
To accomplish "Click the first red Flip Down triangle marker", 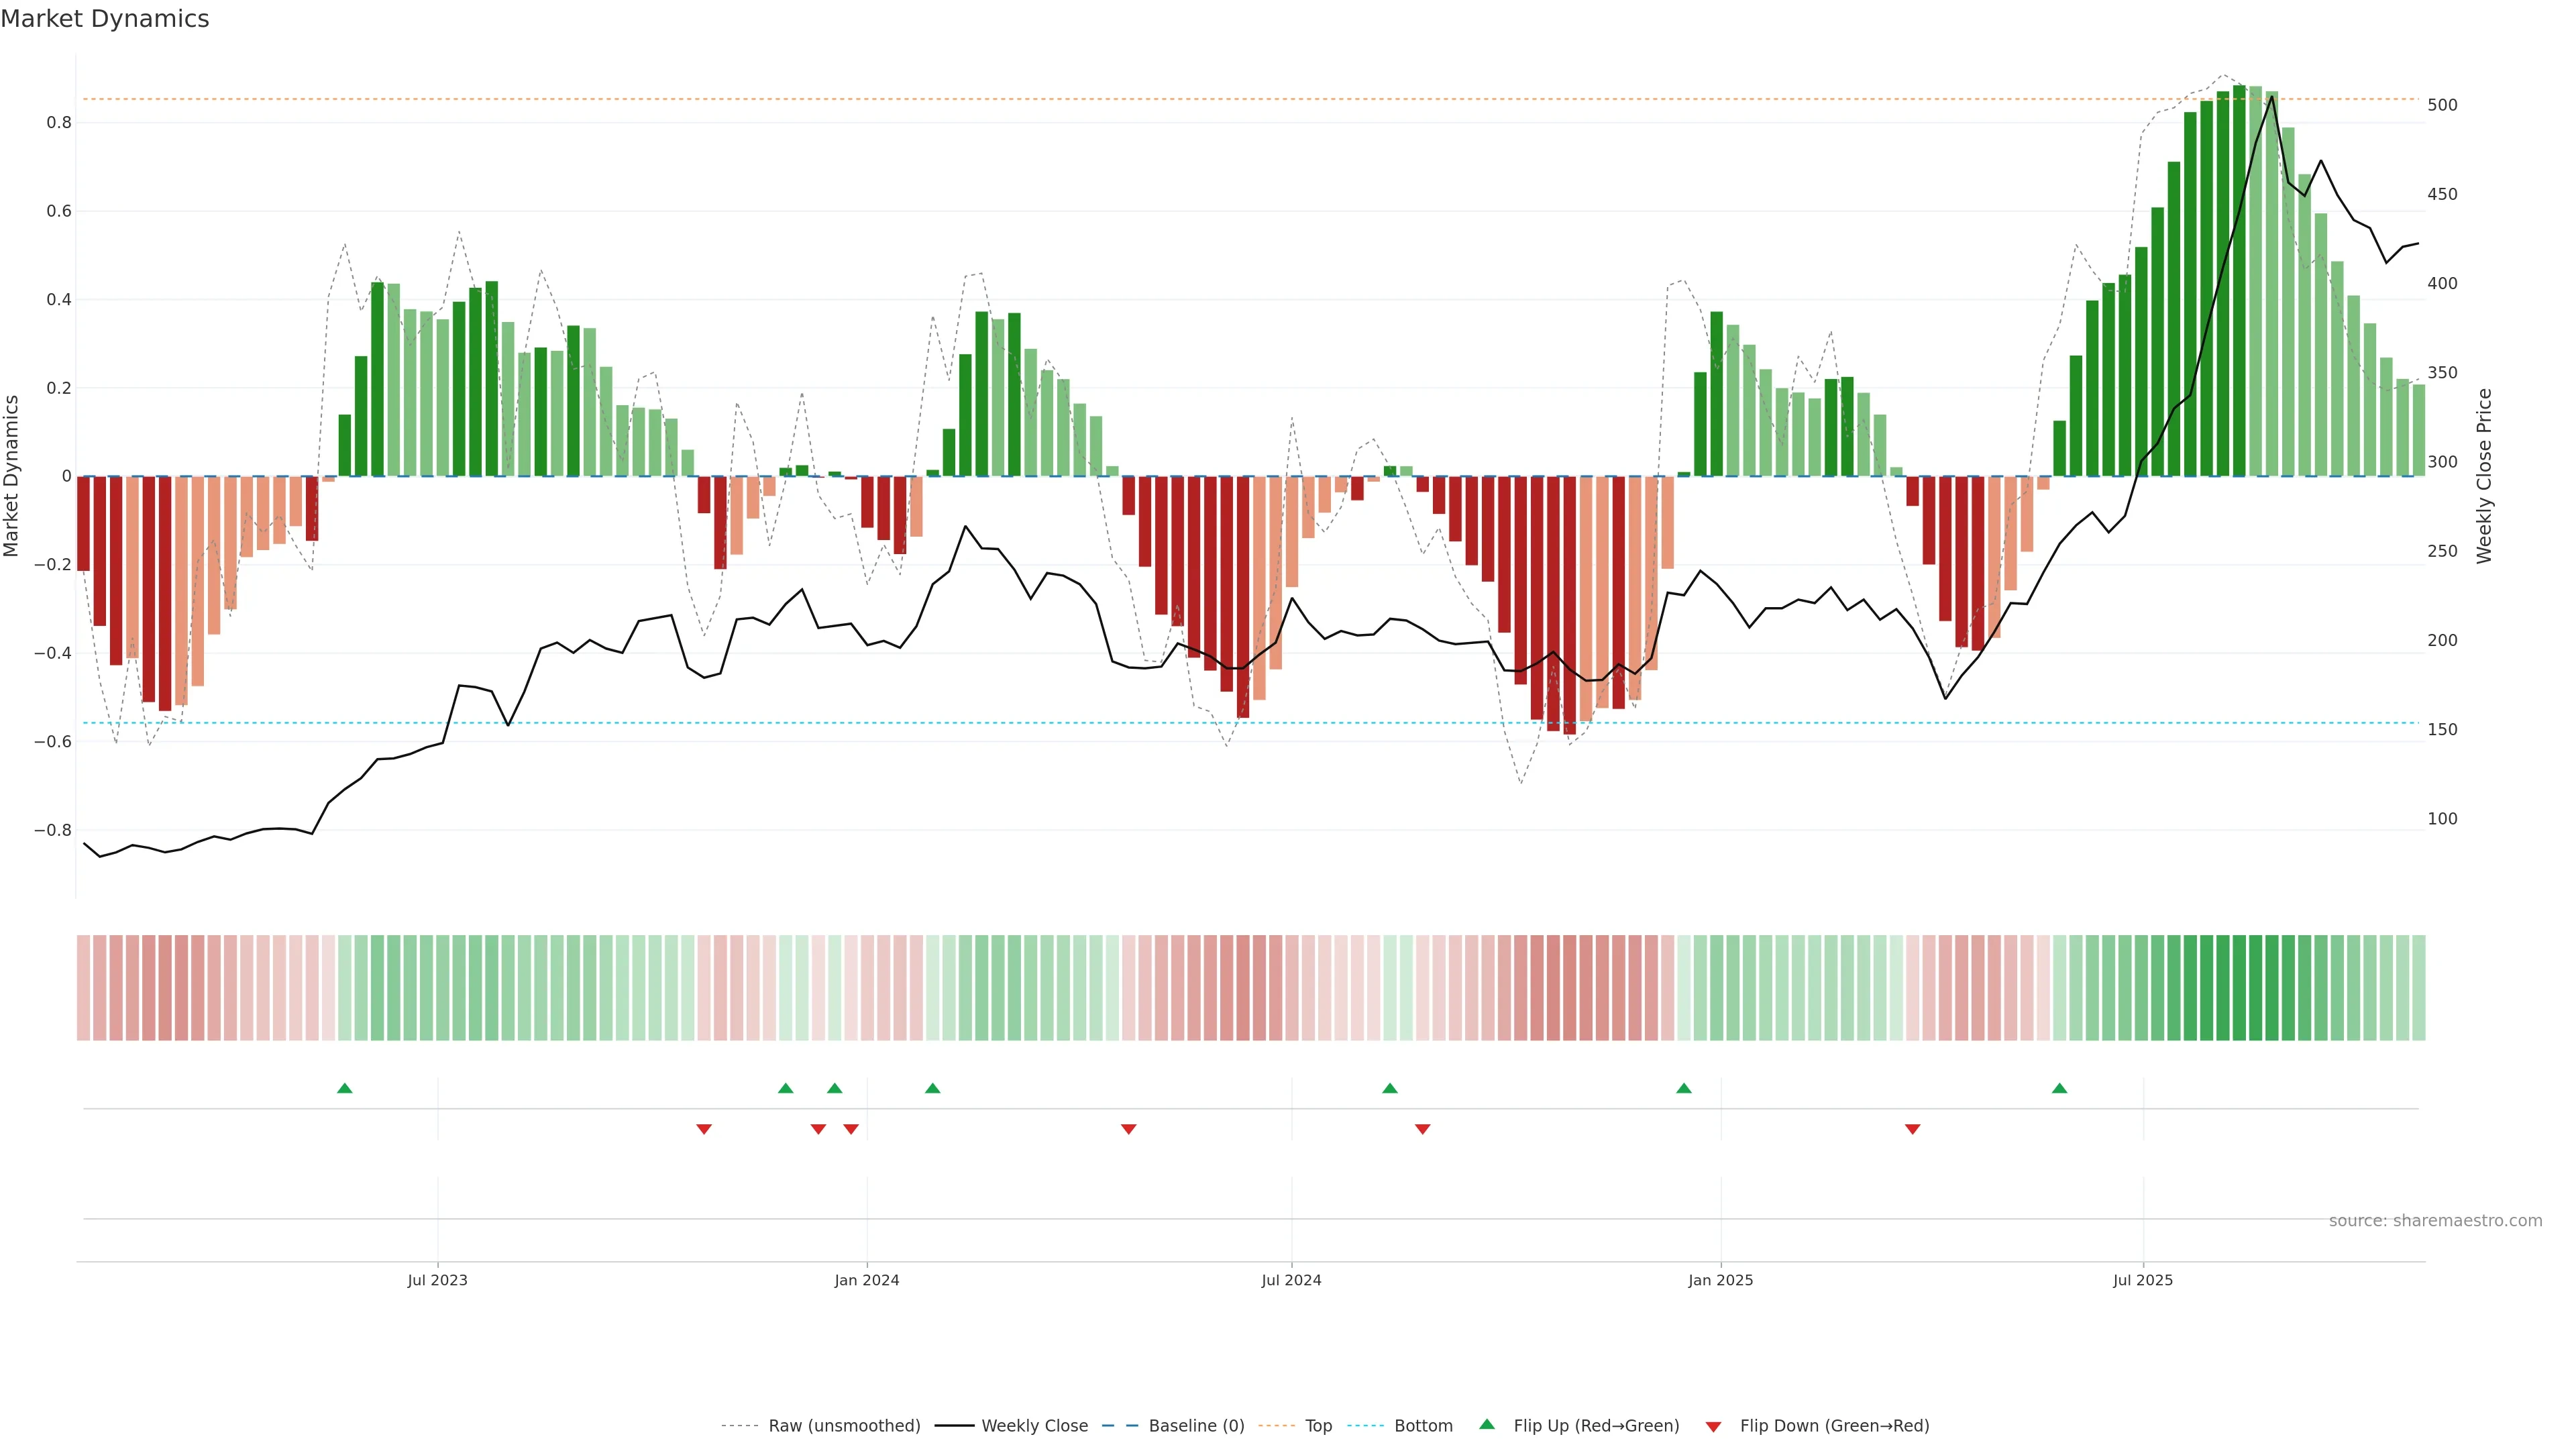I will coord(704,1129).
